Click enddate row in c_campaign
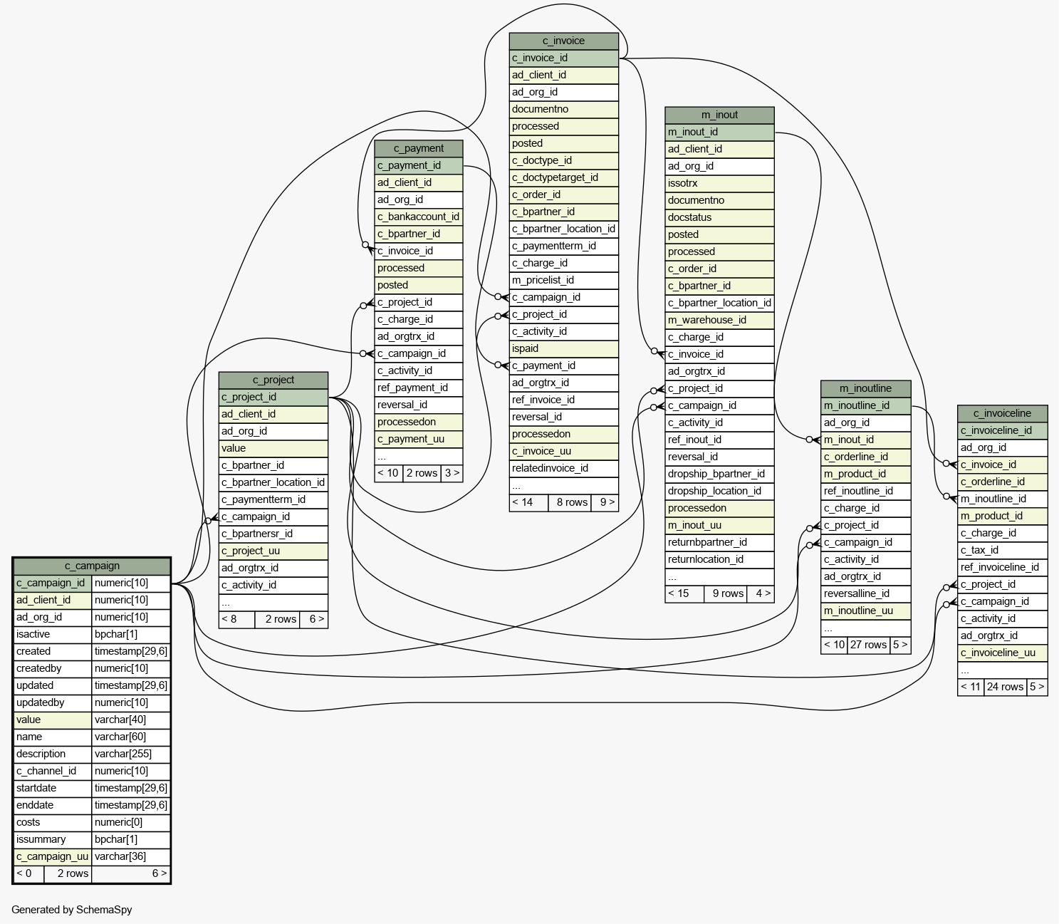Viewport: 1059px width, 924px height. point(92,805)
